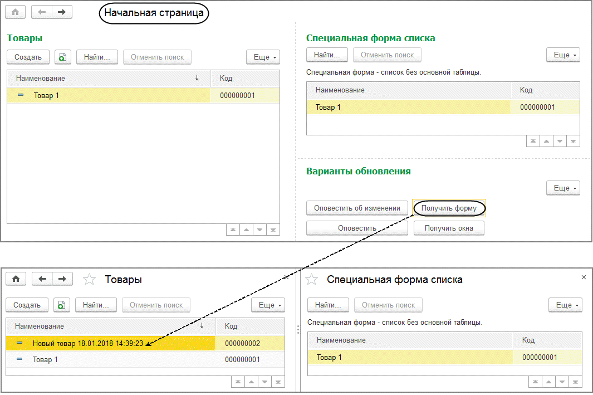
Task: Move up one row in bottom Товары list
Action: pos(251,382)
